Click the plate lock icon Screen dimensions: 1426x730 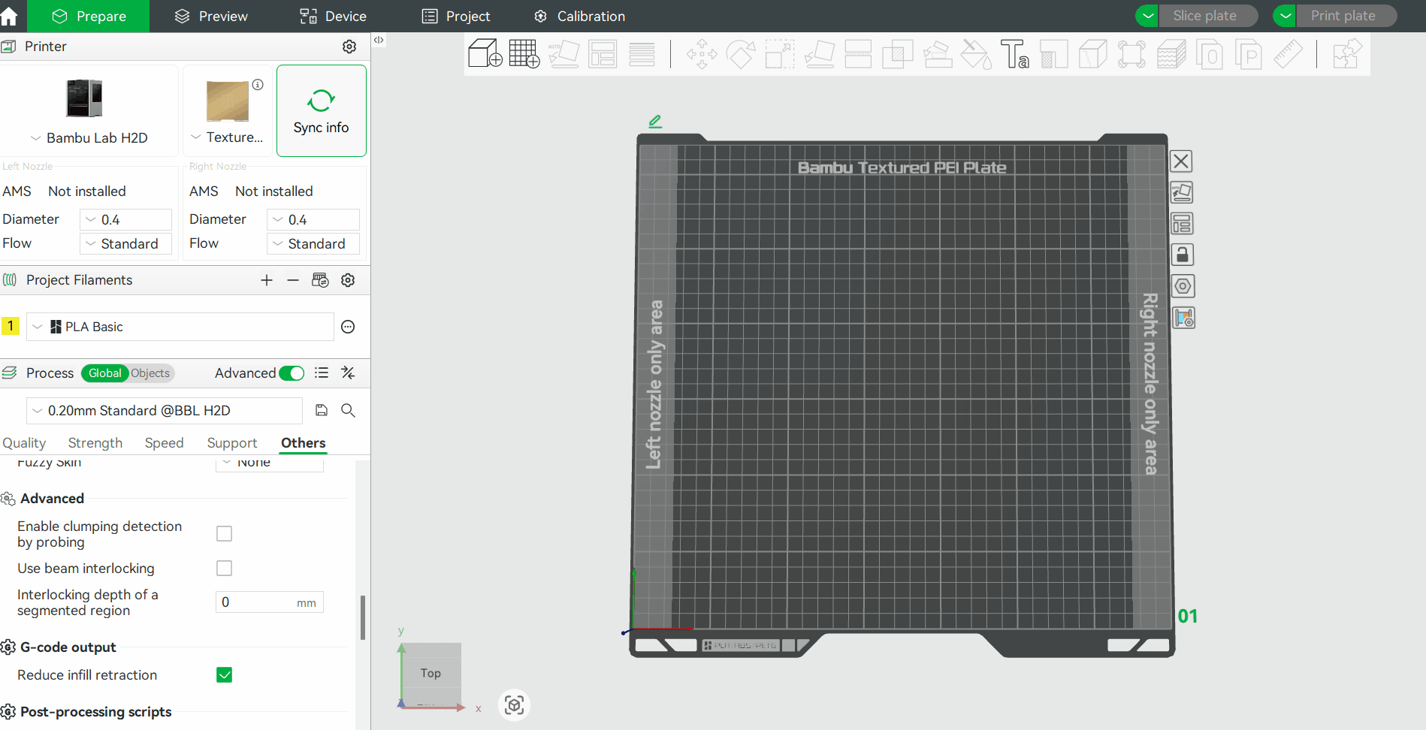coord(1182,255)
